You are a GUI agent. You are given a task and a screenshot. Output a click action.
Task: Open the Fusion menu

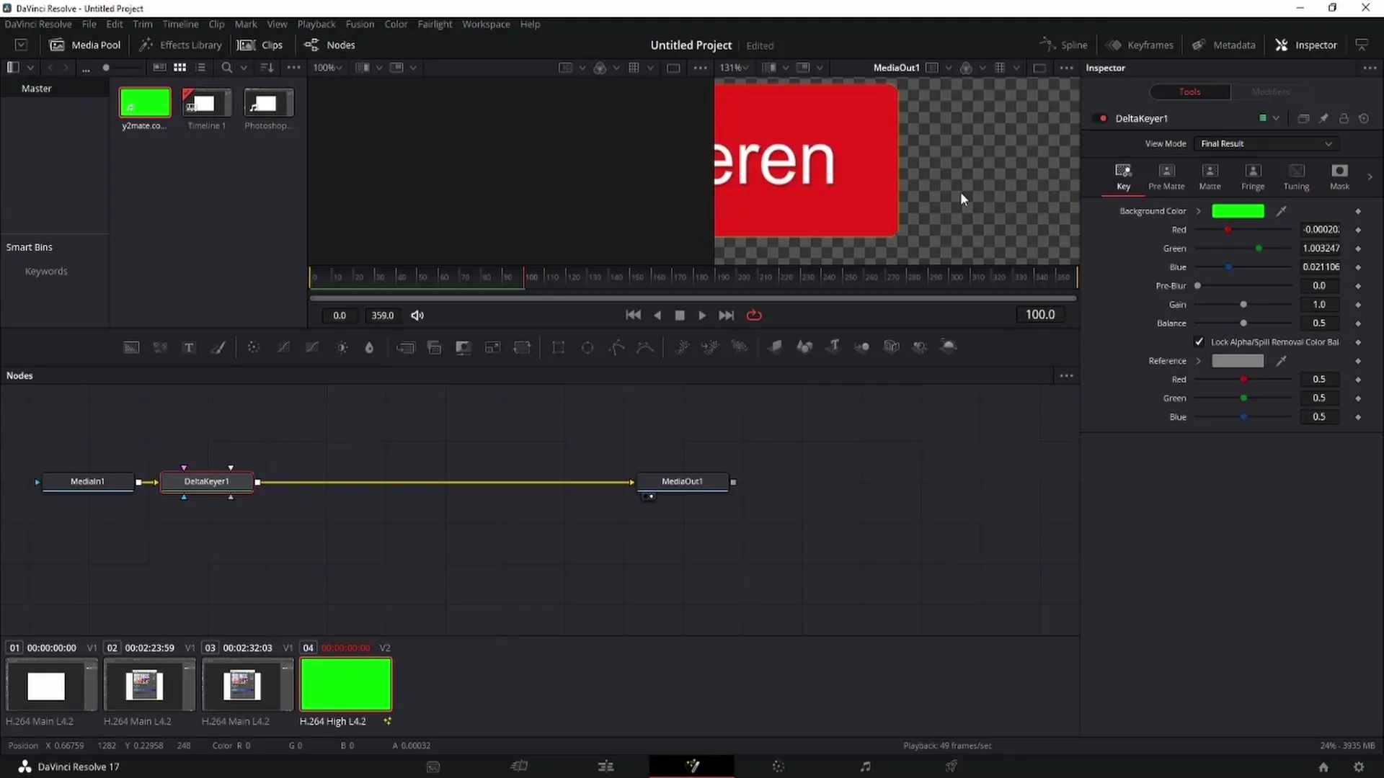(x=360, y=24)
